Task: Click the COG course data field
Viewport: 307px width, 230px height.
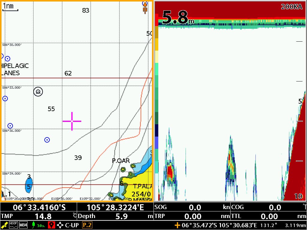Action: (x=268, y=207)
